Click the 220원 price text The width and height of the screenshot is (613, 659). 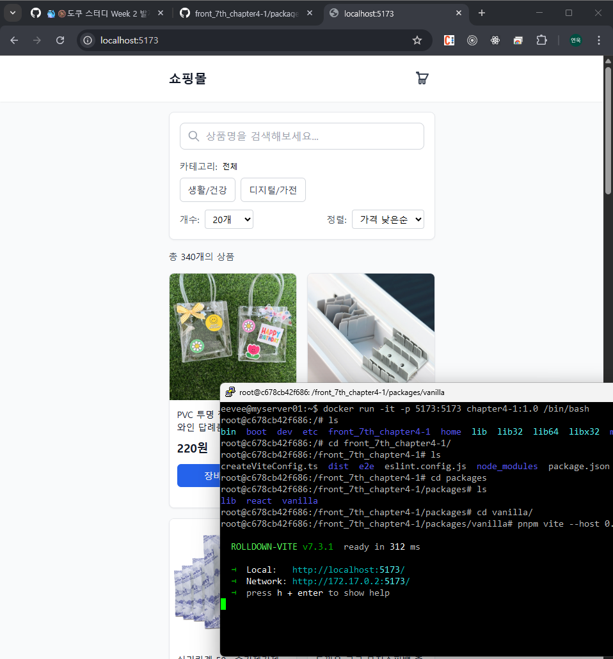[192, 449]
